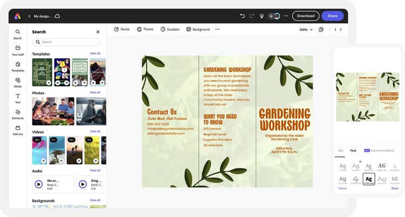Click the Add ons sidebar icon
The height and width of the screenshot is (217, 405).
tap(18, 130)
